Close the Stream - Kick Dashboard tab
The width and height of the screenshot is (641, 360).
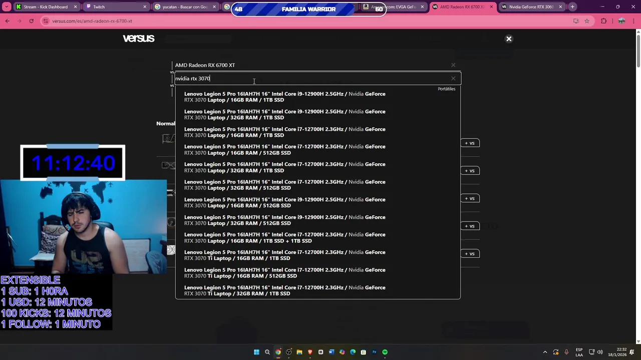coord(76,7)
